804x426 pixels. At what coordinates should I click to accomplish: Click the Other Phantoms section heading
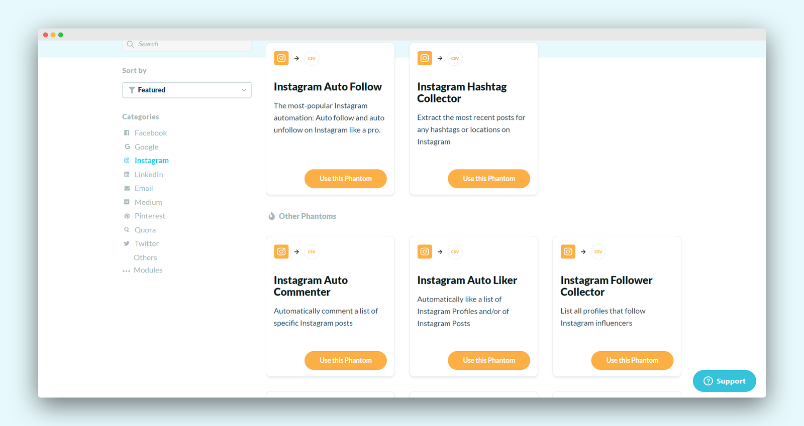[x=308, y=216]
